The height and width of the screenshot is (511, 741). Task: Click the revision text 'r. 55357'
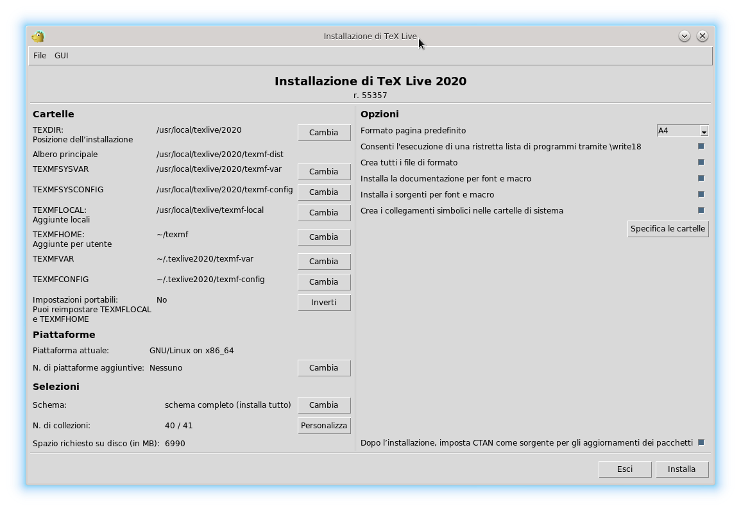(371, 96)
